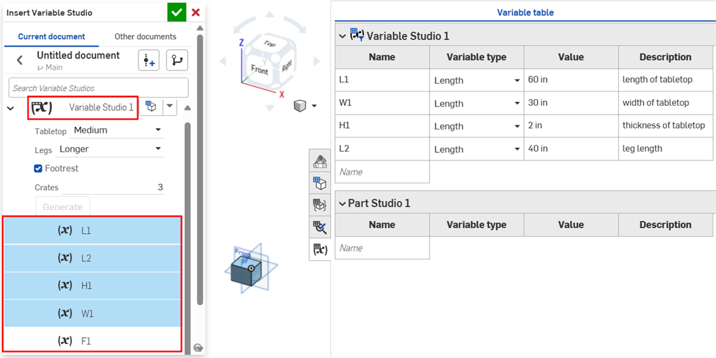Open the variable table icon on side strip
The width and height of the screenshot is (716, 358).
coord(320,249)
